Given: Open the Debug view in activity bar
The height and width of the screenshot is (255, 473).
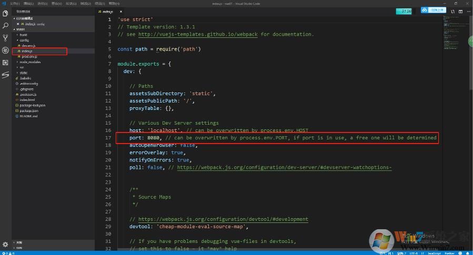Looking at the screenshot, I should point(5,50).
